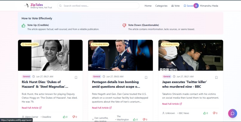
Task: Open the Categories menu item
Action: (x=161, y=6)
